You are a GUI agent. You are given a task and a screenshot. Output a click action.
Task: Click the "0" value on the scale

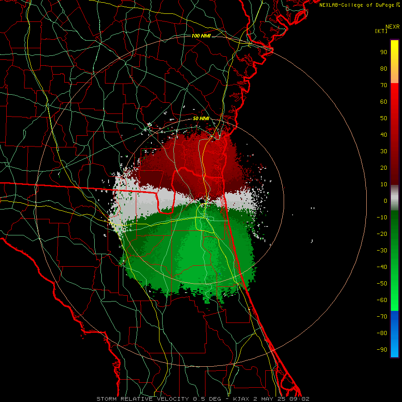point(385,201)
